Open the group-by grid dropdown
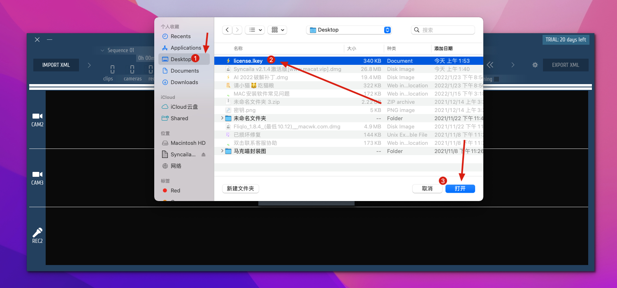The image size is (617, 288). click(x=277, y=30)
